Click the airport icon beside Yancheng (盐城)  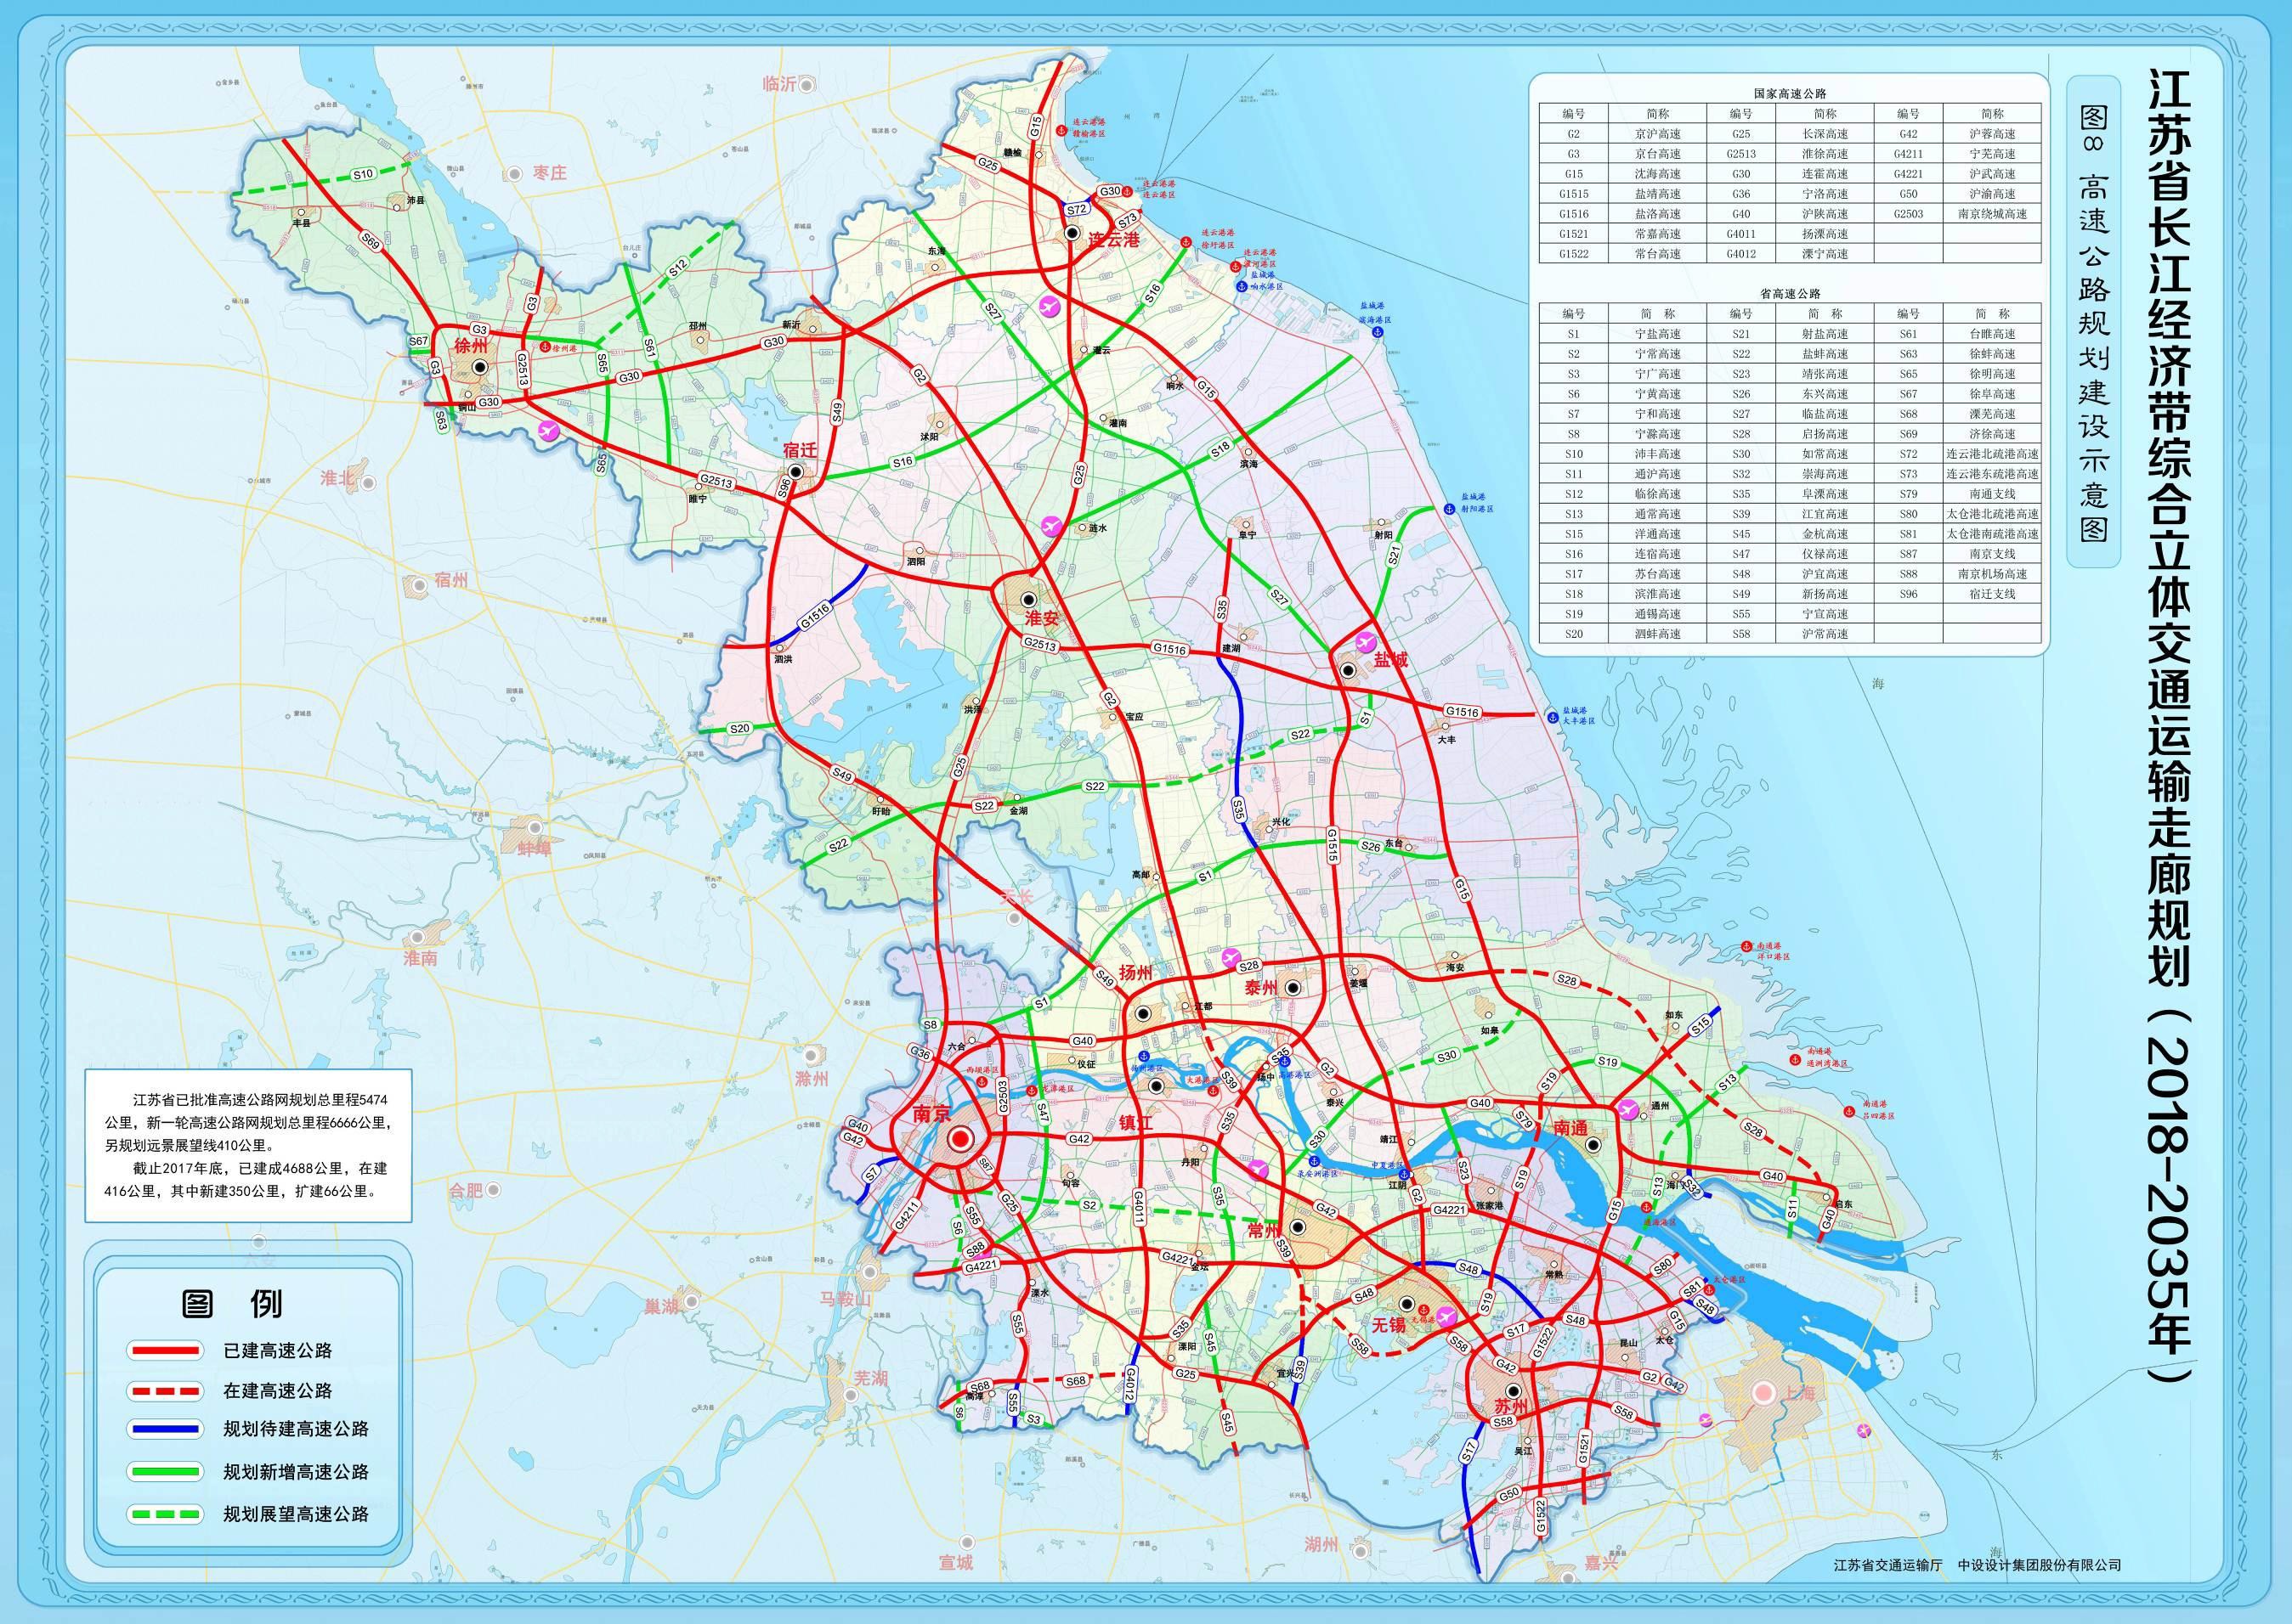tap(1366, 641)
